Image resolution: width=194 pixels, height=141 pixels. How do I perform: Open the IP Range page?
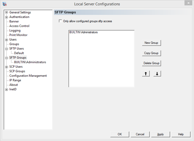(15, 80)
